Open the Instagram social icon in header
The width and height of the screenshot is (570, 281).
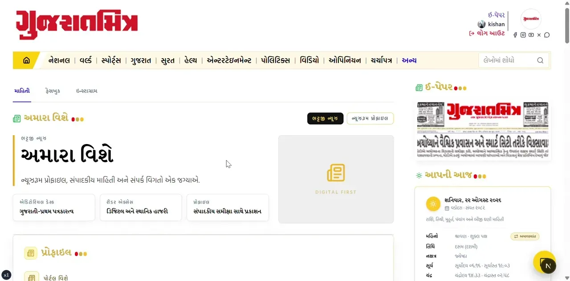(x=523, y=35)
